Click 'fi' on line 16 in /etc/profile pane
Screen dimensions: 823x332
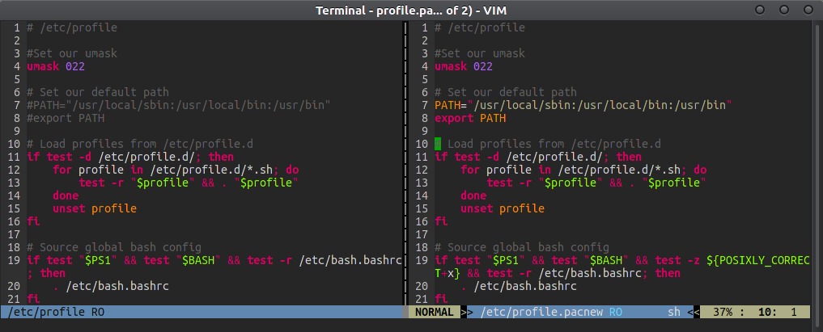click(x=33, y=221)
